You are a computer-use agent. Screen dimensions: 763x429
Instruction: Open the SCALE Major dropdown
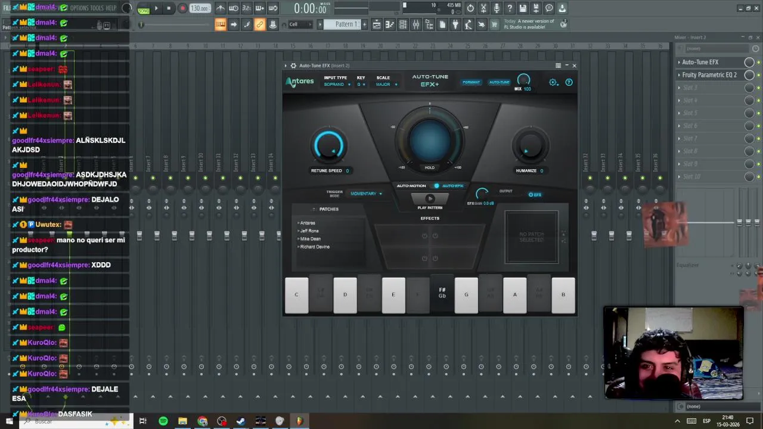tap(386, 85)
